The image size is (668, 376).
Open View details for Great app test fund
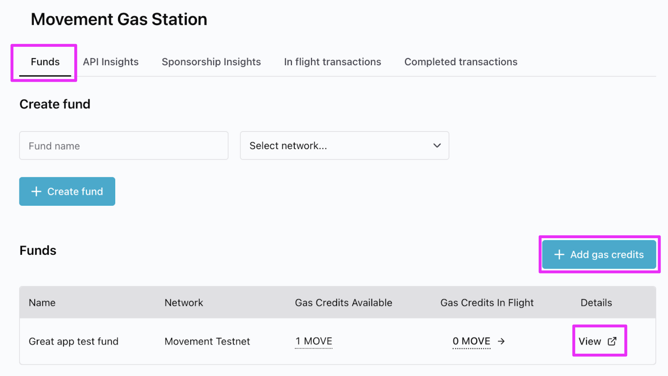(590, 341)
